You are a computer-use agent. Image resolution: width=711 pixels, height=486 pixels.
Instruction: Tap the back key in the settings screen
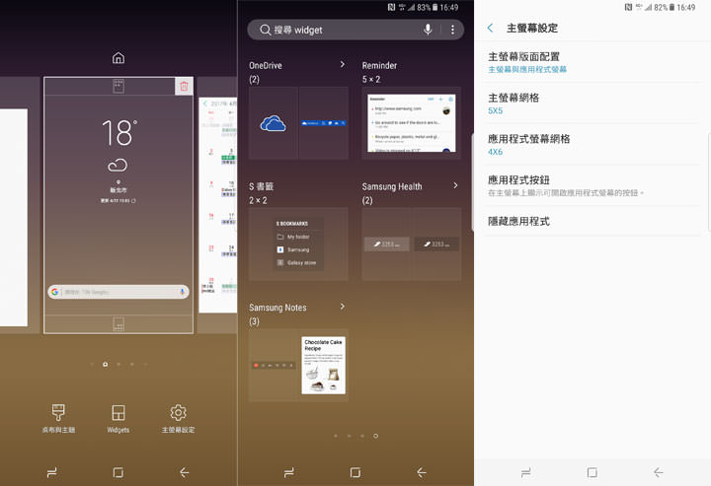[659, 472]
